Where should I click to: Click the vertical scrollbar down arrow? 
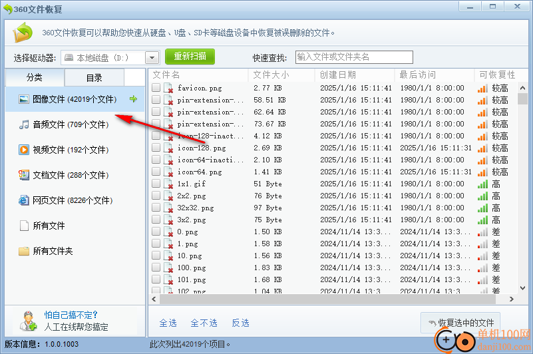click(x=522, y=288)
